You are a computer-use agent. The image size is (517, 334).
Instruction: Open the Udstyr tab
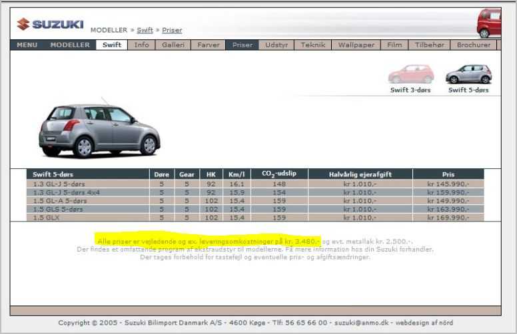(x=276, y=45)
